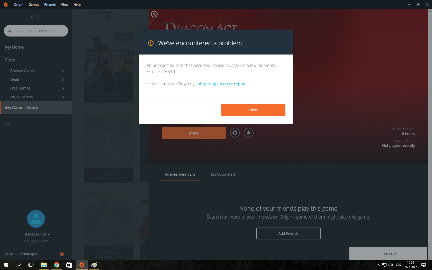
Task: Open the taskbar clock showing 16:24
Action: point(411,265)
